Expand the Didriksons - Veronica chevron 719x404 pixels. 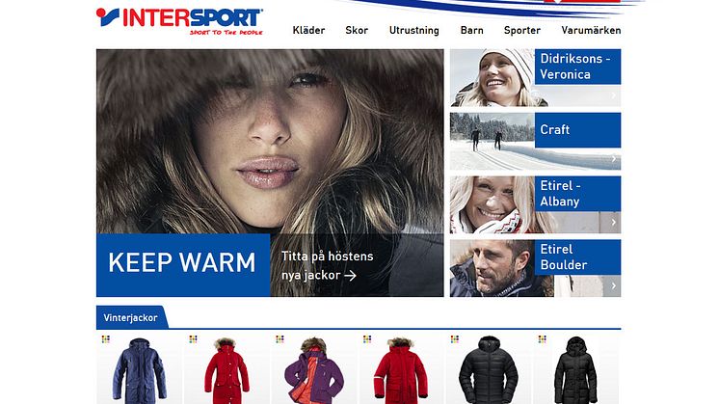614,95
